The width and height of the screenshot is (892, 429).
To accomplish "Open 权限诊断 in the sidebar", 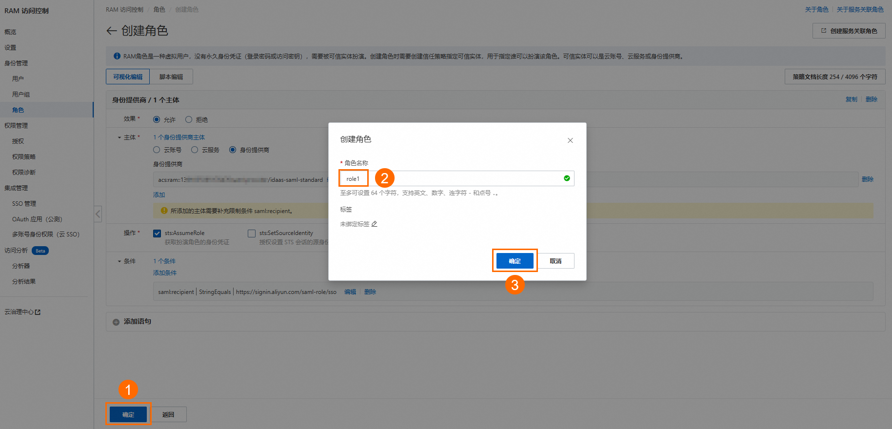I will tap(24, 172).
